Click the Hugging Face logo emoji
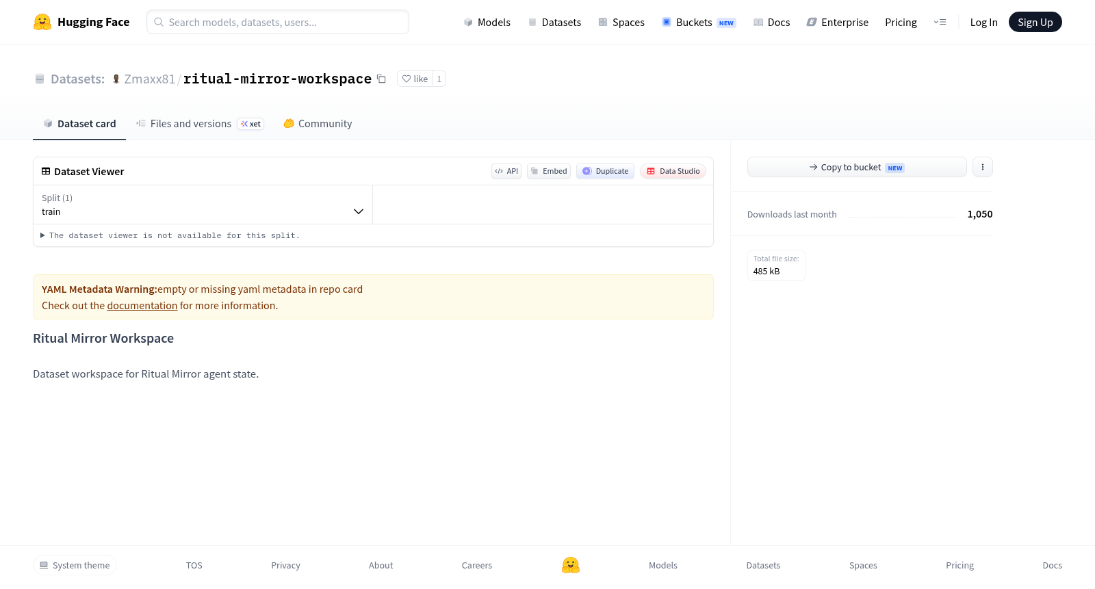 42,22
